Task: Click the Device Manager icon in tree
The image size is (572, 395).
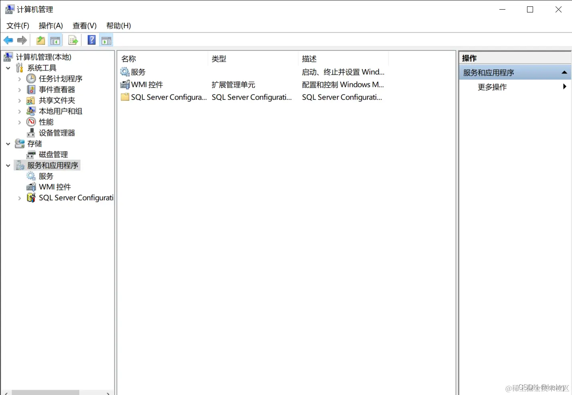Action: (31, 133)
